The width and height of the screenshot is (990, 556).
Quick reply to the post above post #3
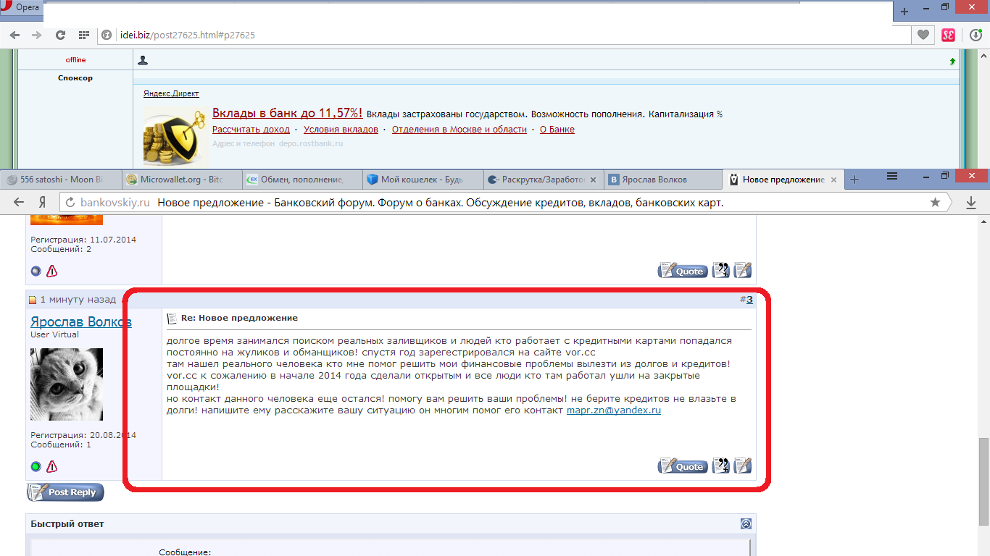(743, 270)
